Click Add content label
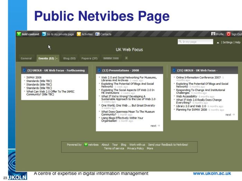 (30, 34)
